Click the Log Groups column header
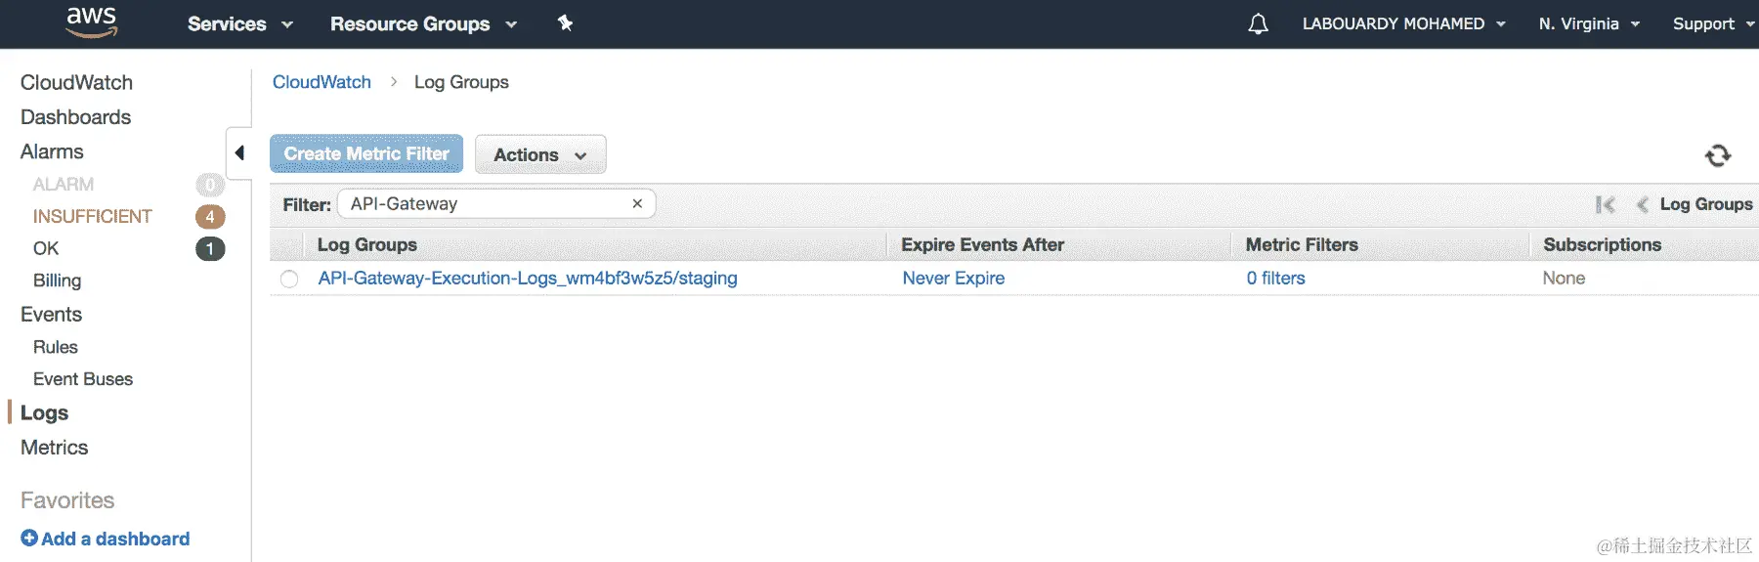Image resolution: width=1759 pixels, height=562 pixels. tap(366, 244)
